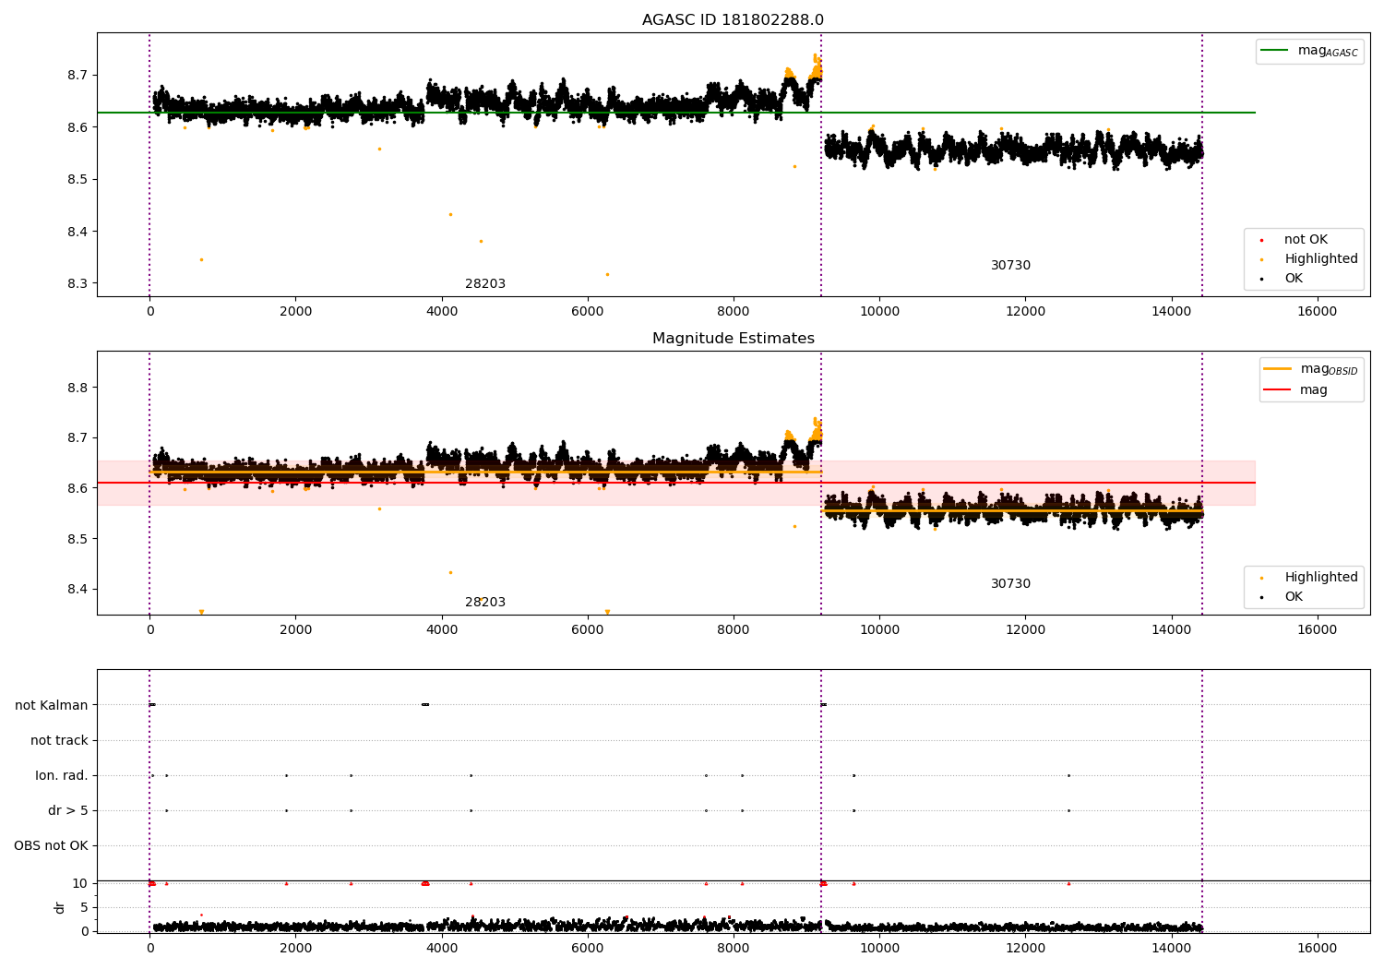Click the rotated 'dr' y-axis label
This screenshot has height=969, width=1384.
60,907
